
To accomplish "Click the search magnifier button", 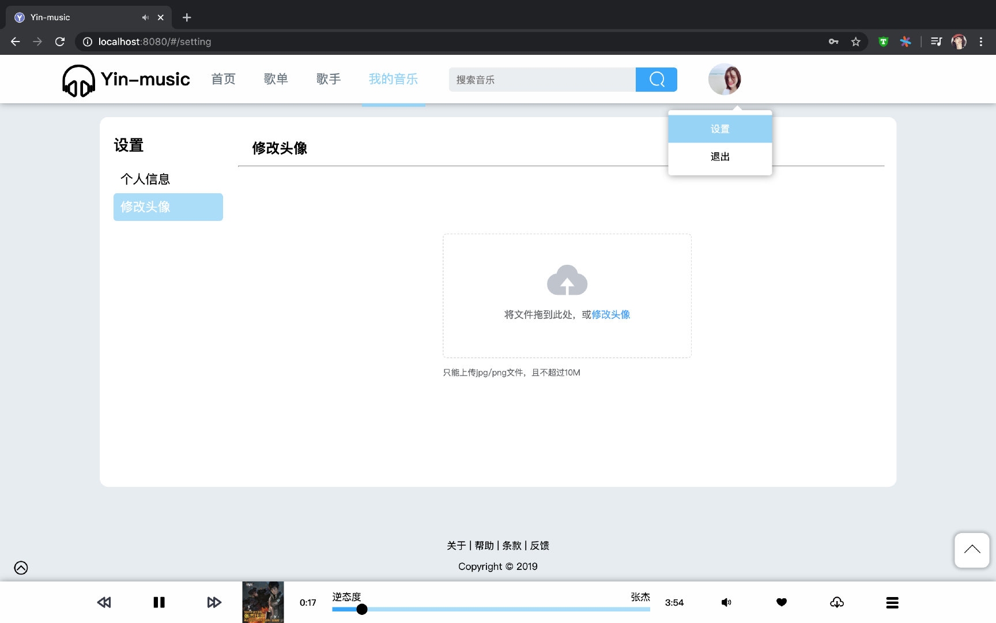I will [x=657, y=80].
